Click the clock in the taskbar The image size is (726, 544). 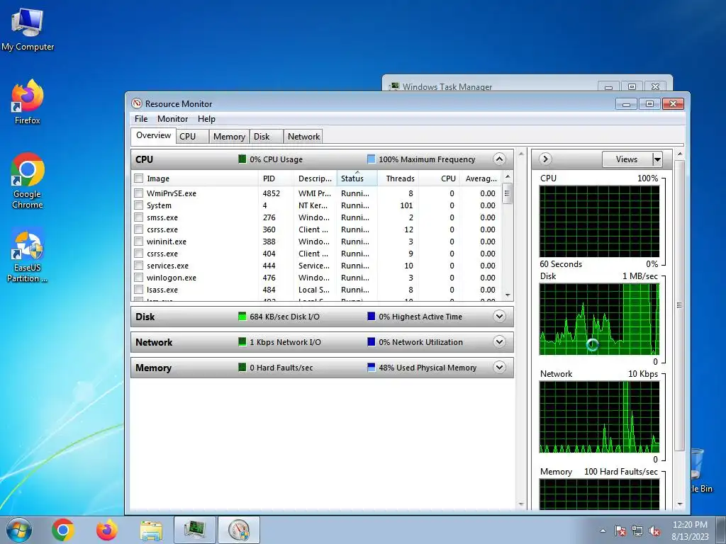(690, 531)
